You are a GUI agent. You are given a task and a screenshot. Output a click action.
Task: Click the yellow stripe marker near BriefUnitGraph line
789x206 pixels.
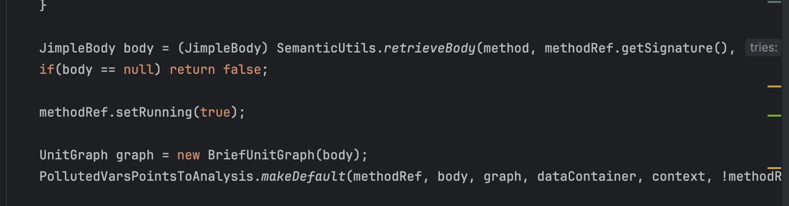(x=774, y=168)
